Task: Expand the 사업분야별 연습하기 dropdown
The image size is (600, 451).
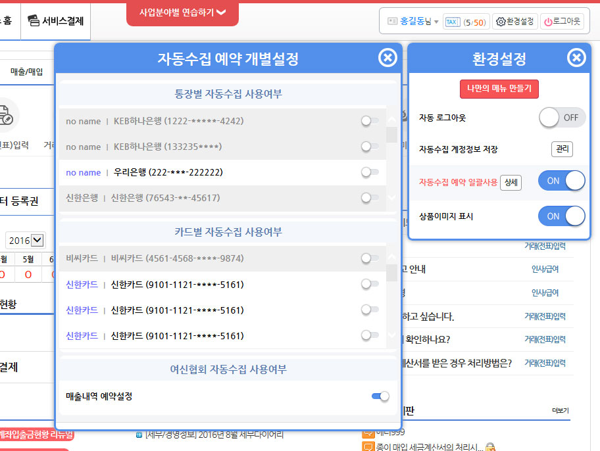Action: (x=182, y=12)
